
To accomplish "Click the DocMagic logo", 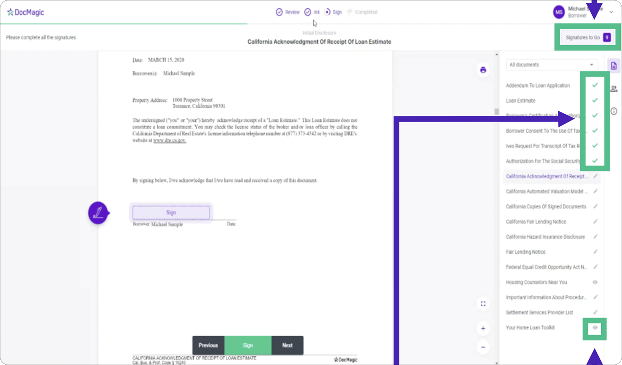I will (x=26, y=12).
